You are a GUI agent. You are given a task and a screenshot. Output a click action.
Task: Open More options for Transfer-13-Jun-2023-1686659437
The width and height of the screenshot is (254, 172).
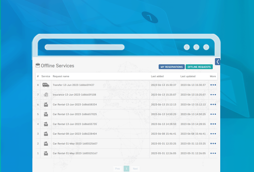(x=213, y=85)
